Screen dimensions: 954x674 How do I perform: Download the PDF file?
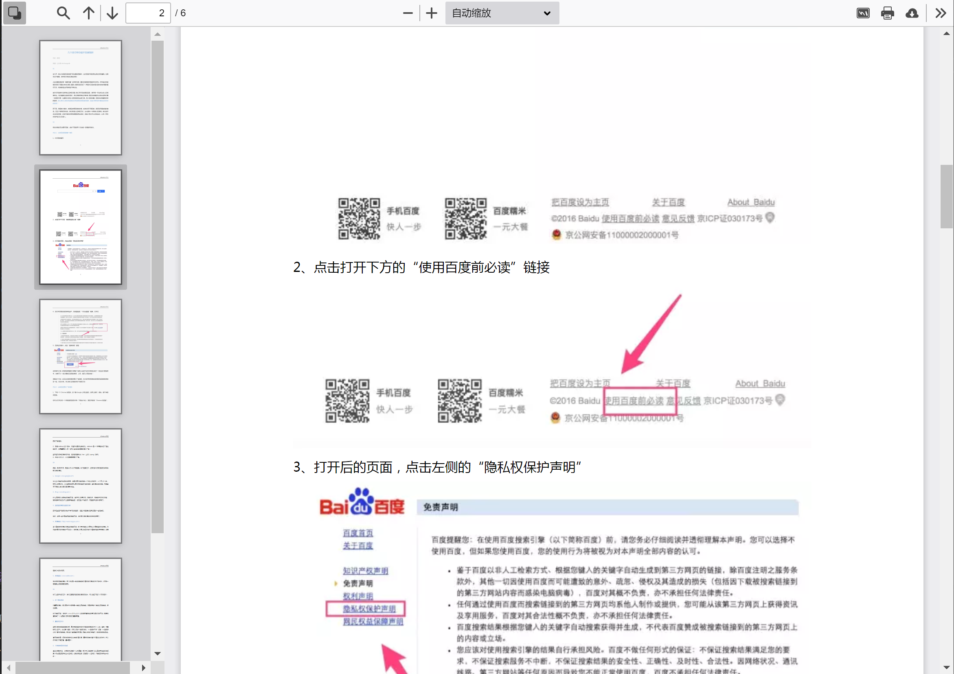click(x=912, y=13)
